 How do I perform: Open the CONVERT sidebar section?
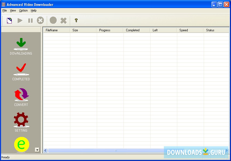pyautogui.click(x=21, y=97)
